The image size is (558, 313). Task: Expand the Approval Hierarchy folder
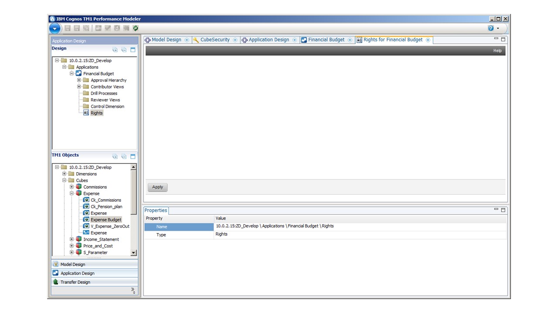[79, 80]
